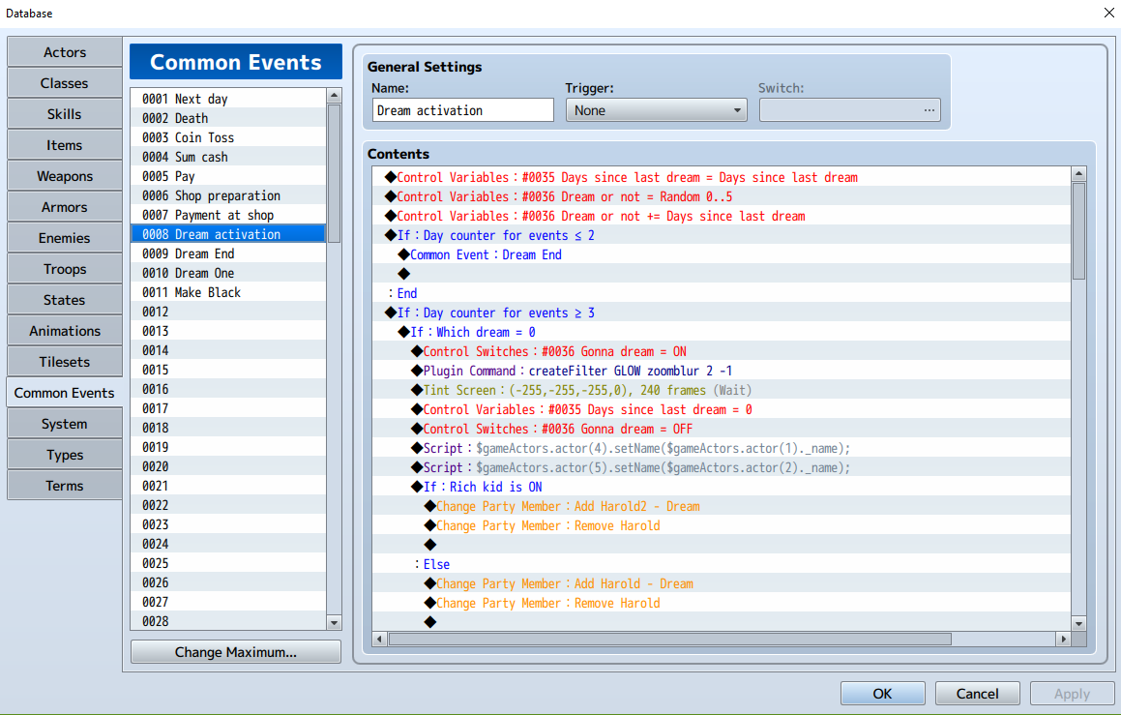Select 'If : Day counter for events ≥ 3' line
The width and height of the screenshot is (1121, 715).
tap(722, 313)
